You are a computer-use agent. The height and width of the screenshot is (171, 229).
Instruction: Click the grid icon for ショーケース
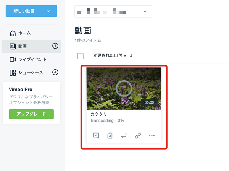pos(13,73)
